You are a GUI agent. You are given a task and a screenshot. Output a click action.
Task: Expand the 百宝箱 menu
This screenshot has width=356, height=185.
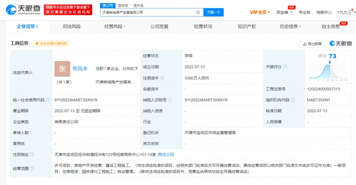click(284, 12)
